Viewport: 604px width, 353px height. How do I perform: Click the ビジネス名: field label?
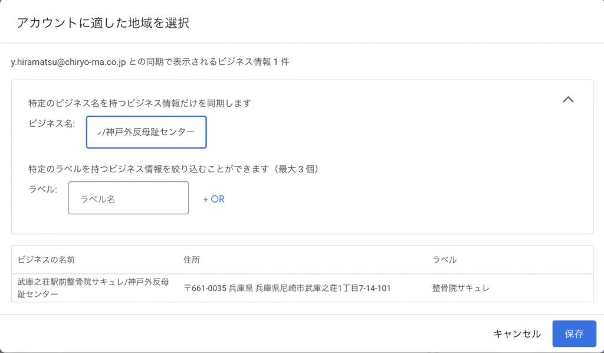click(52, 124)
